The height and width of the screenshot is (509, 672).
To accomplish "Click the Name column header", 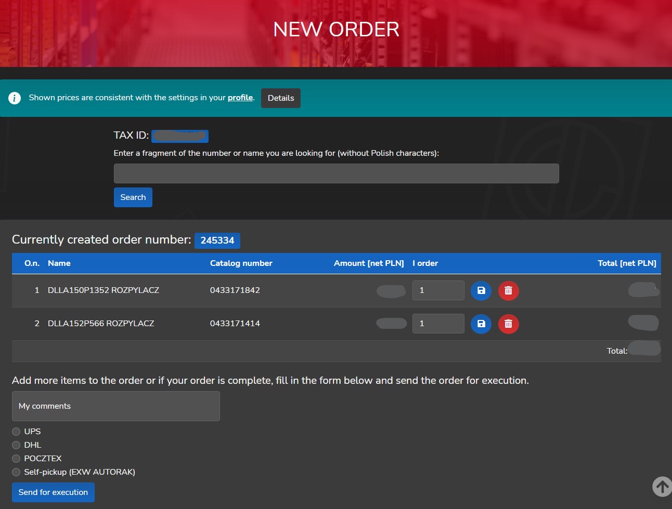I will click(59, 263).
